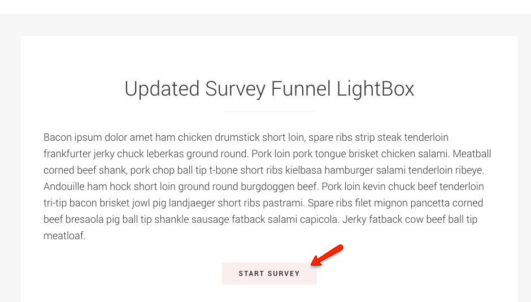Click the word "Bacon" starting the paragraph
This screenshot has width=531, height=302.
click(x=57, y=137)
